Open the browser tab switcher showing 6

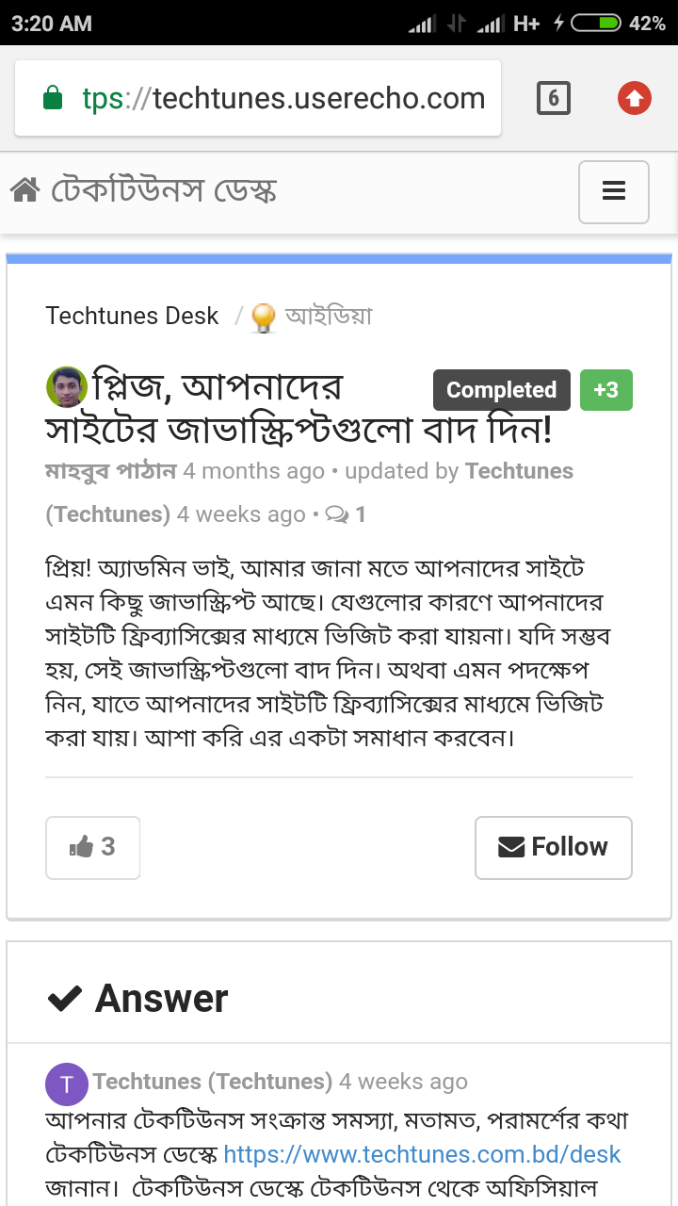pos(554,98)
